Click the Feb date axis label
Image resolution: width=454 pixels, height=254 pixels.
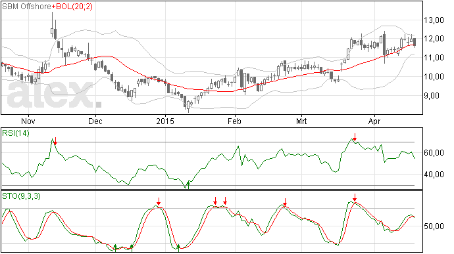234,121
